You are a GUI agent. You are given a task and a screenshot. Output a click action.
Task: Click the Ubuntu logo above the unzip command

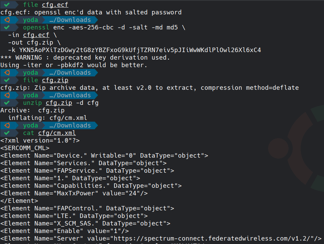7,95
